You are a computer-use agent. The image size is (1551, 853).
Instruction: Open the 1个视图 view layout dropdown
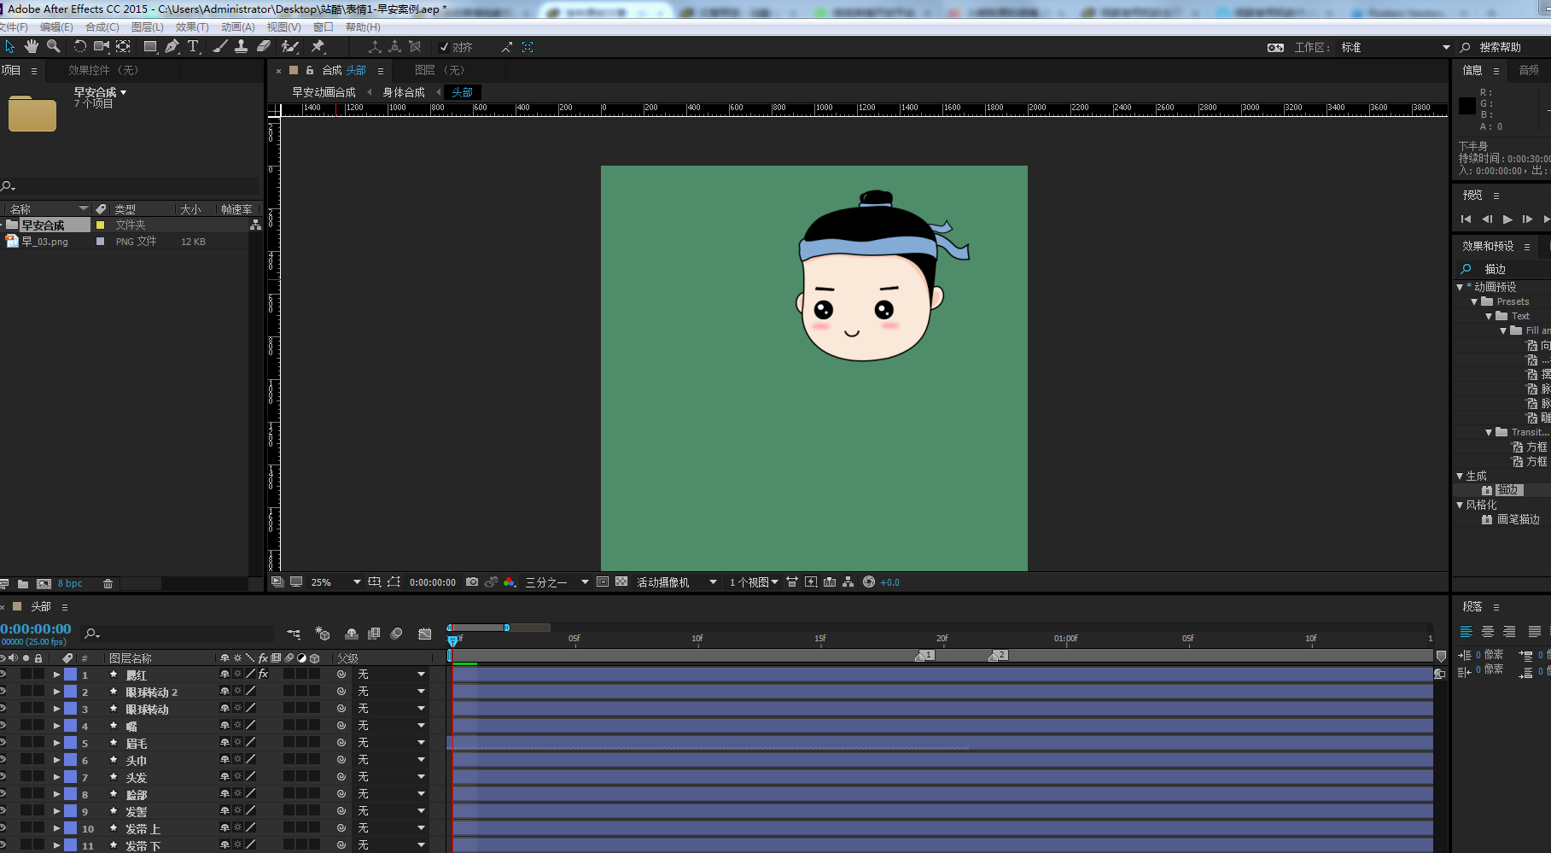[754, 582]
